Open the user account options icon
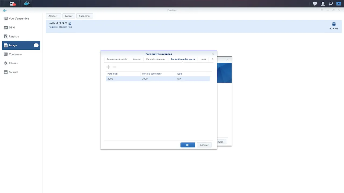 point(323,3)
